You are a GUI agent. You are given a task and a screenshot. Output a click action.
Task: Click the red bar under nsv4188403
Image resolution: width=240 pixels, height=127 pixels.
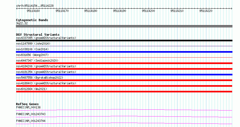click(x=124, y=86)
